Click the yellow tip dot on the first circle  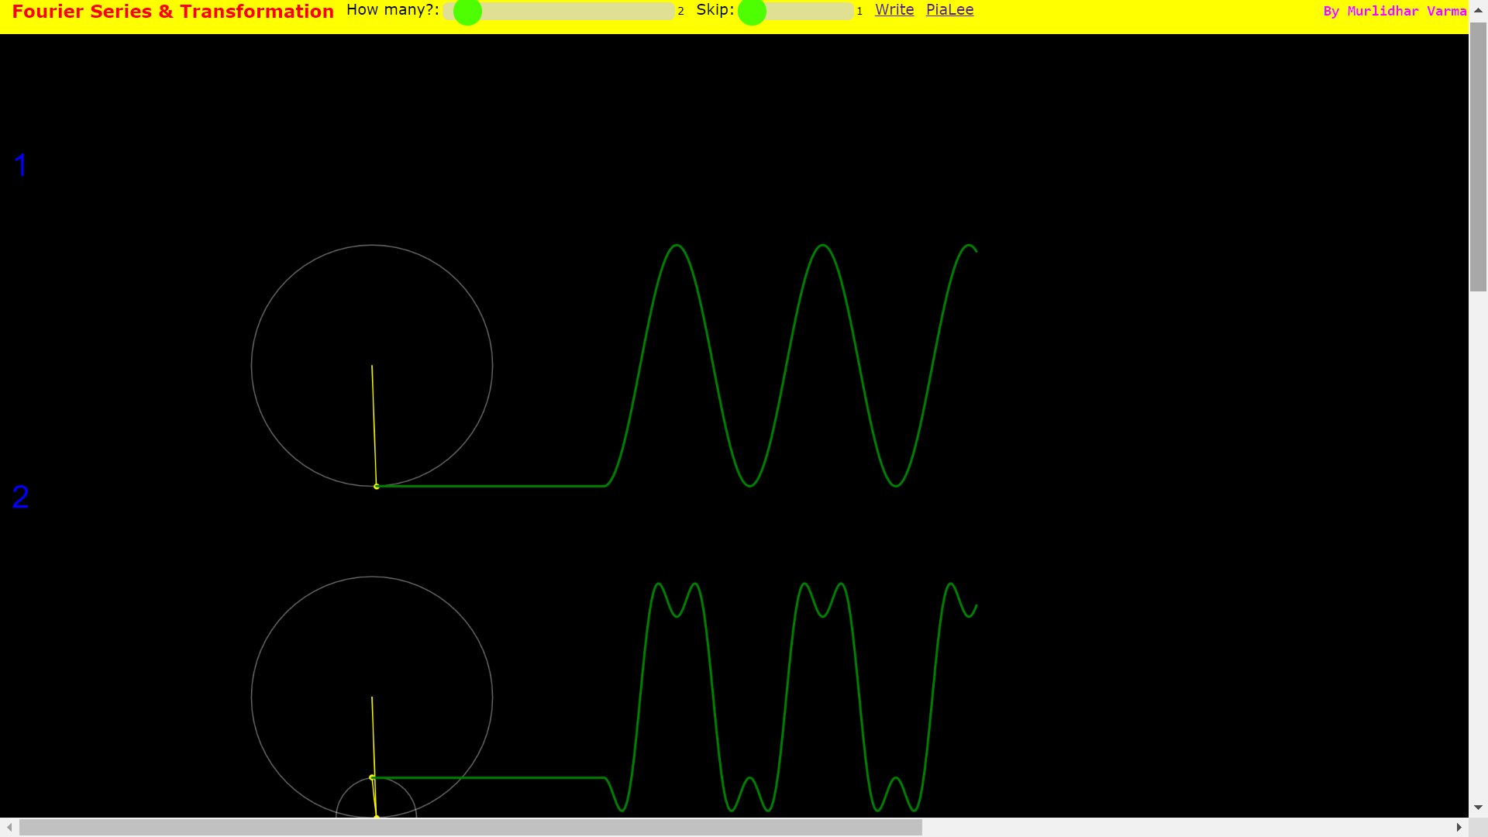(377, 487)
